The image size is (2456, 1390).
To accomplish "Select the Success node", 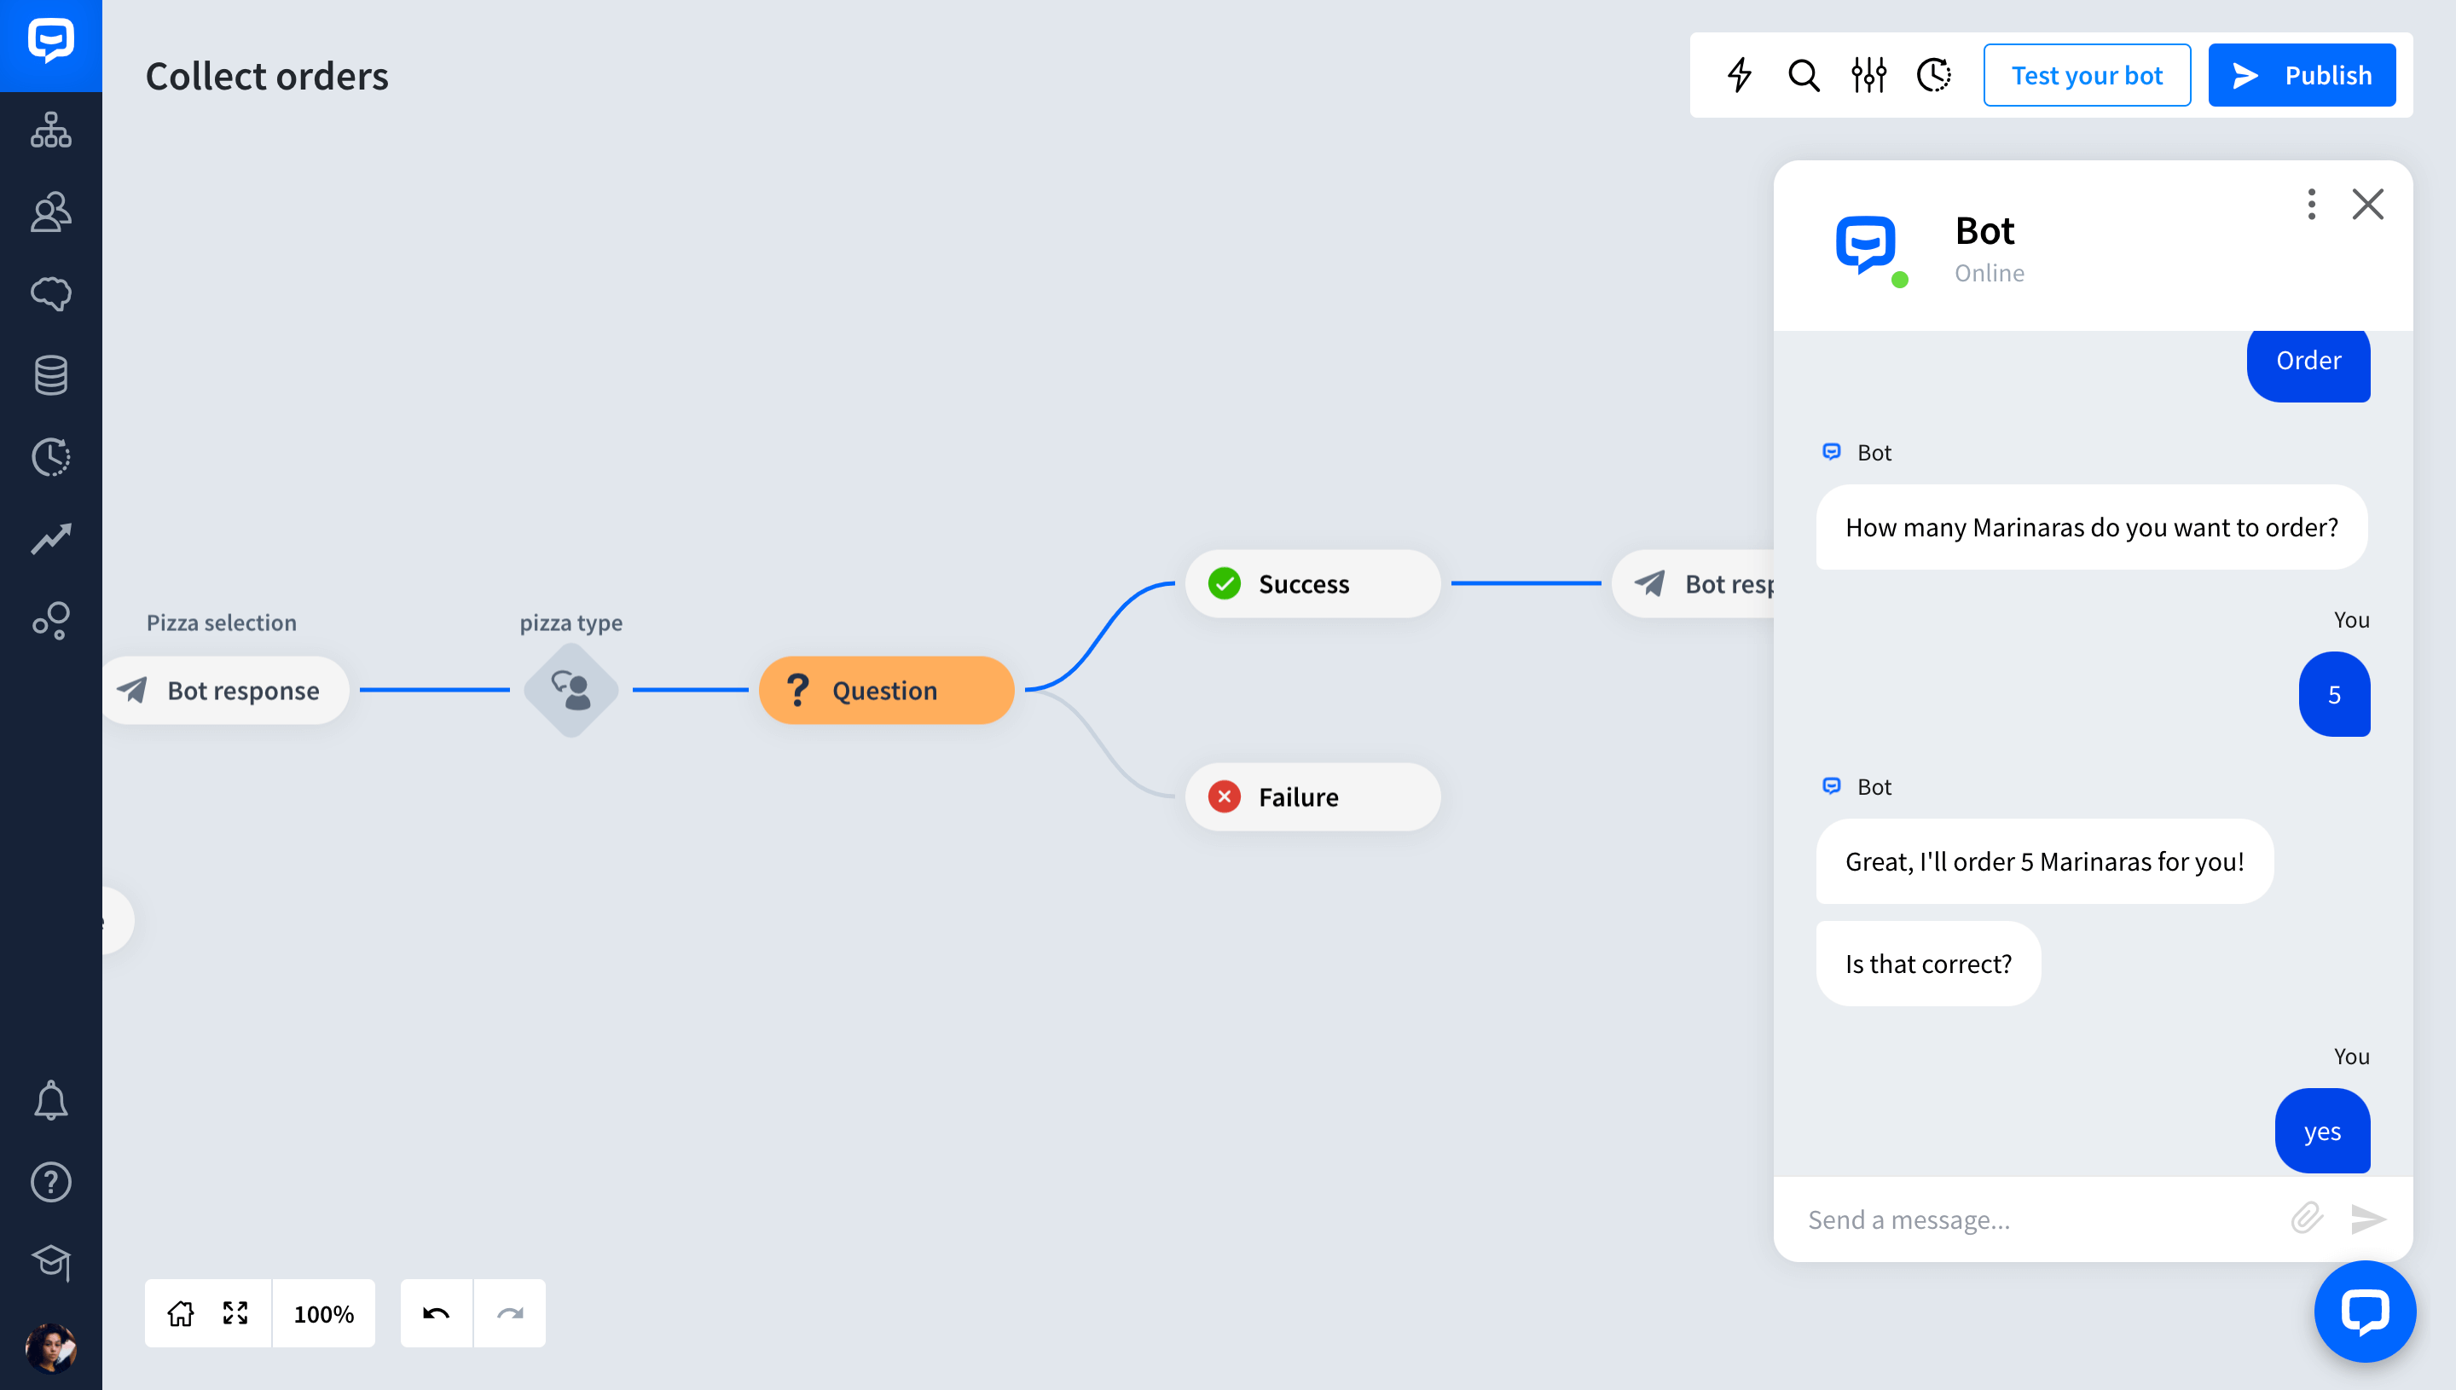I will (x=1312, y=583).
